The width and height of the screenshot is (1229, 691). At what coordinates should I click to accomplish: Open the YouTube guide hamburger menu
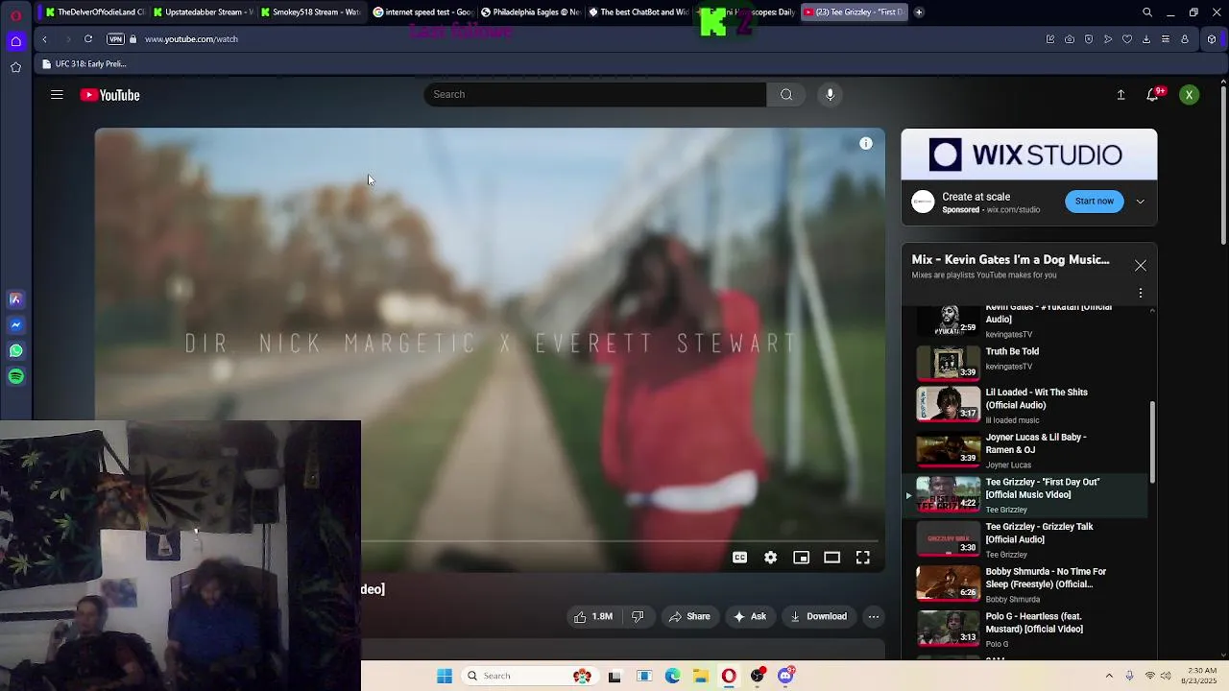pyautogui.click(x=57, y=95)
